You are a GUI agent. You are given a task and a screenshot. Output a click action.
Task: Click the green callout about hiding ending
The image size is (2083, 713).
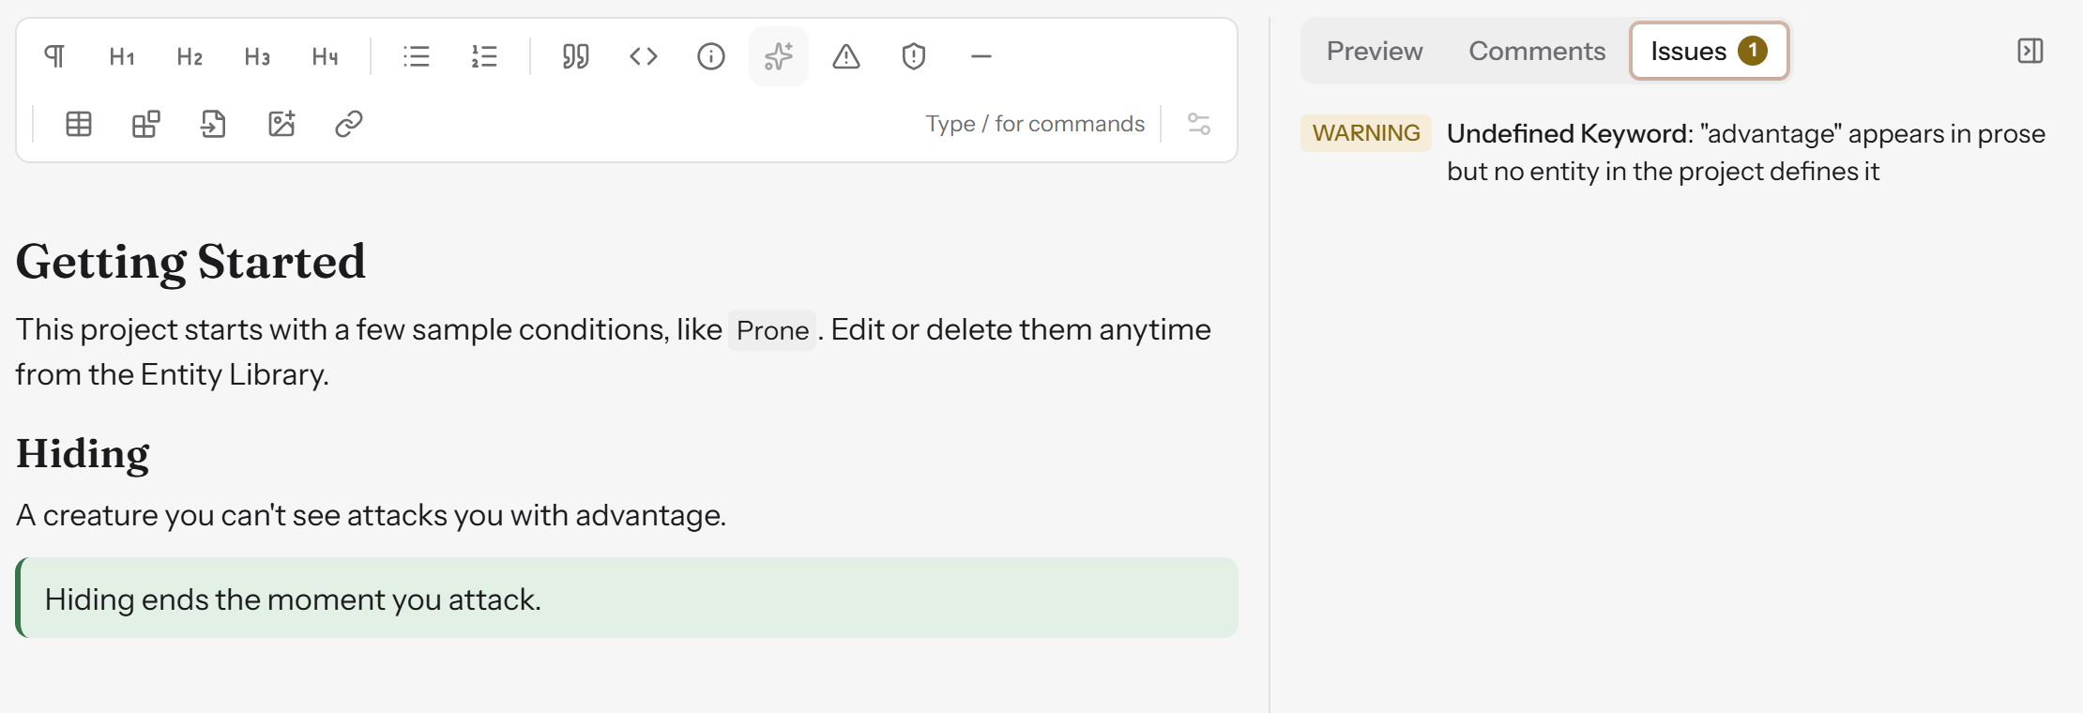click(x=627, y=599)
